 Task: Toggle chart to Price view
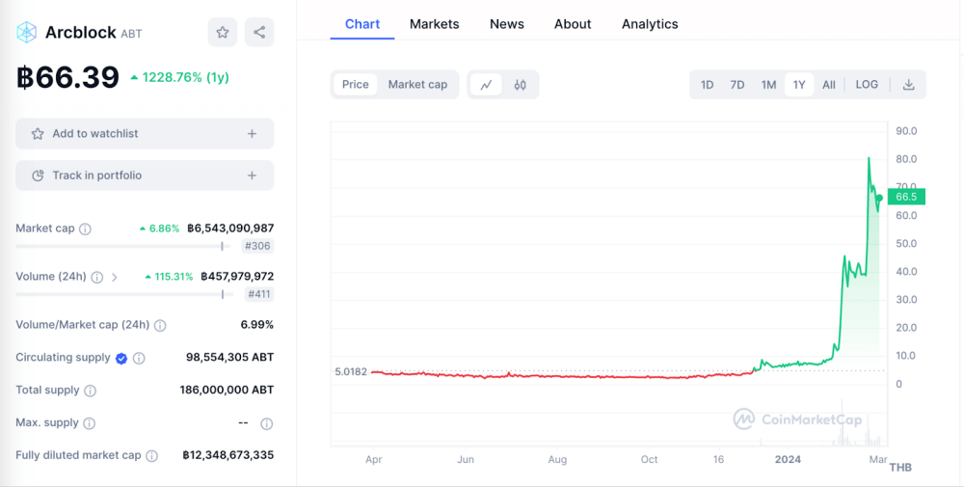pyautogui.click(x=356, y=85)
